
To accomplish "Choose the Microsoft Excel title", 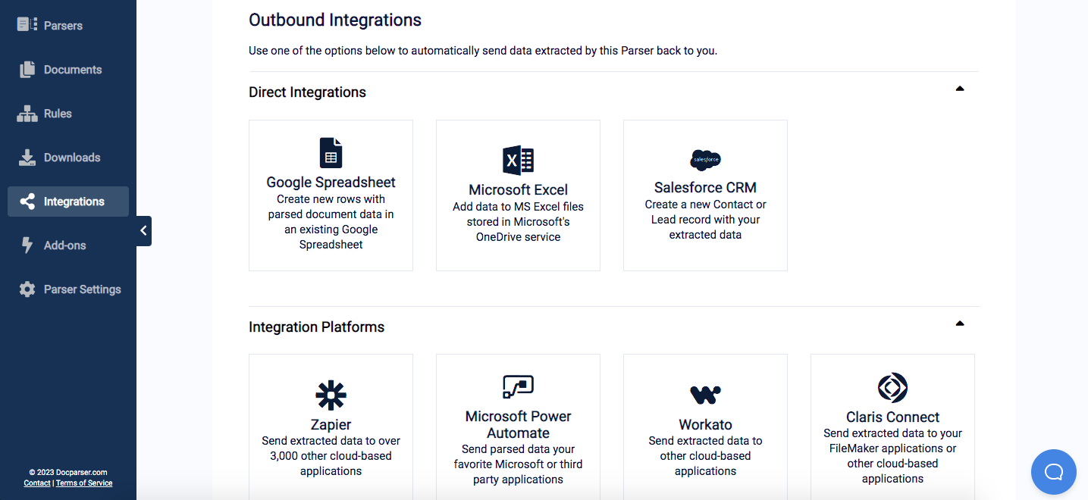I will coord(518,190).
